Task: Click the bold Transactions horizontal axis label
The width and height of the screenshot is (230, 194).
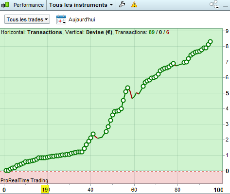Action: click(x=45, y=32)
